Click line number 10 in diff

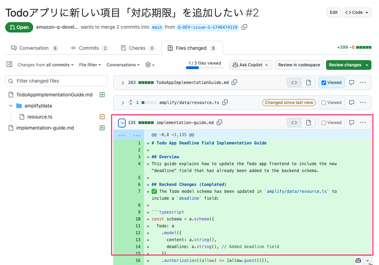138,219
